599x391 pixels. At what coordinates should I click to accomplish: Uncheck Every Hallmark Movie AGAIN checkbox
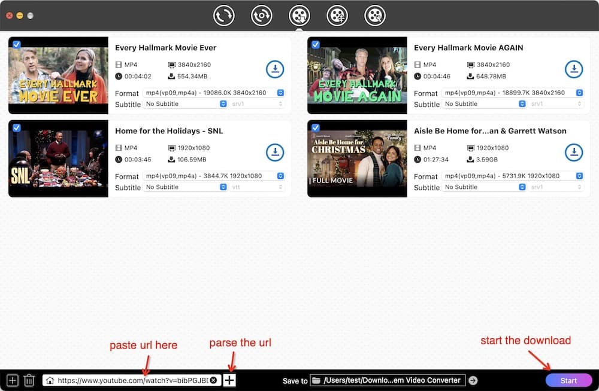coord(315,45)
